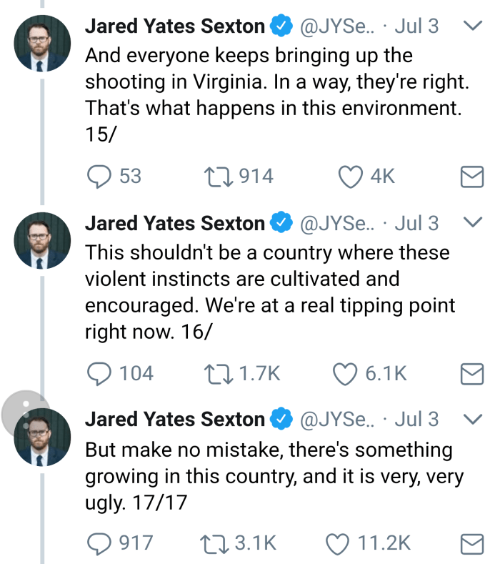Open the Jul 3 timestamp on 17/17 tweet
Viewport: 500px width, 564px height.
(x=416, y=420)
